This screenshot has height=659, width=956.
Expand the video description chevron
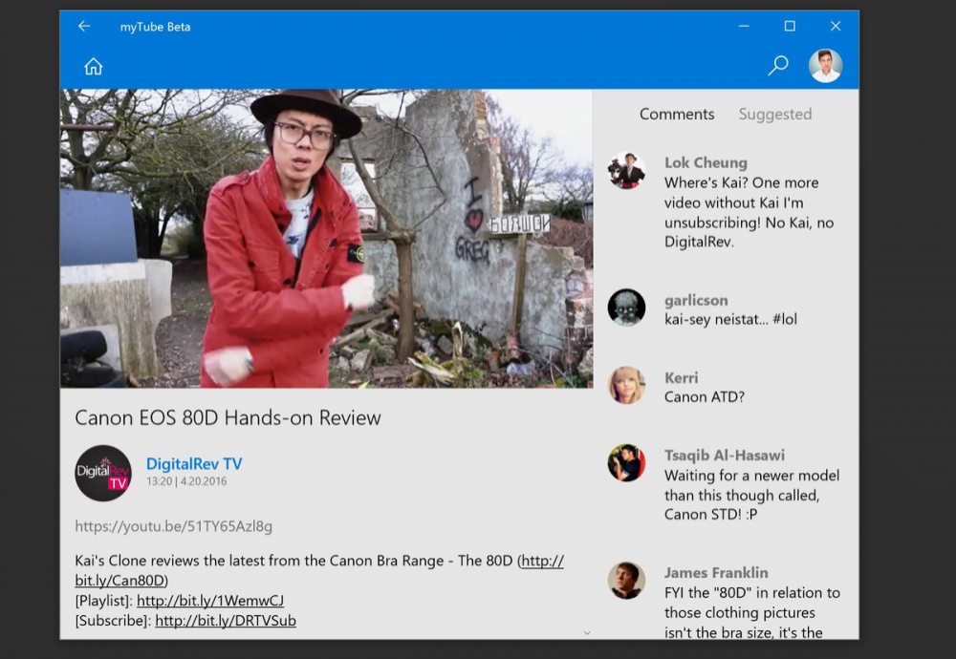click(x=587, y=633)
